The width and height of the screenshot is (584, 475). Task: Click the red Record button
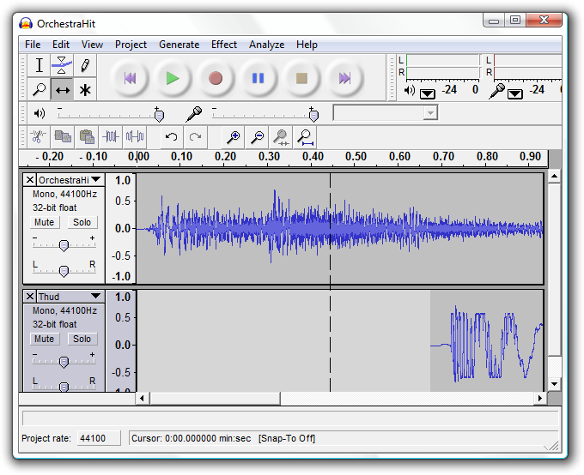pyautogui.click(x=216, y=78)
